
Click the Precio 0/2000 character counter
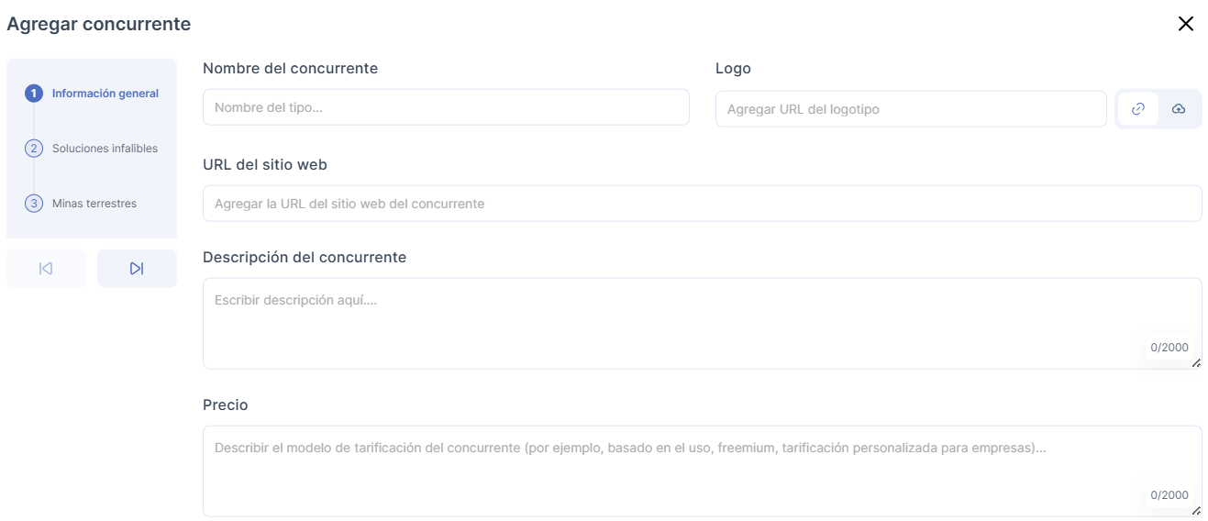coord(1169,495)
